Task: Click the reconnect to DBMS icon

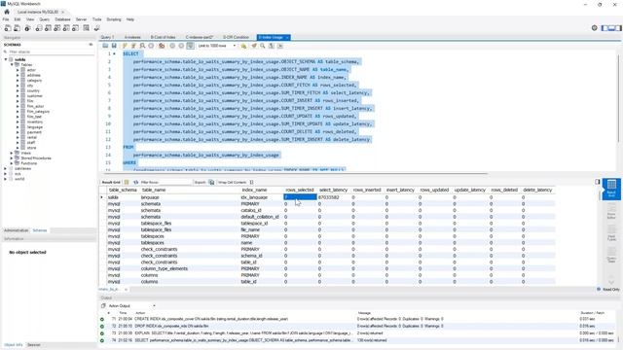Action: pyautogui.click(x=96, y=28)
